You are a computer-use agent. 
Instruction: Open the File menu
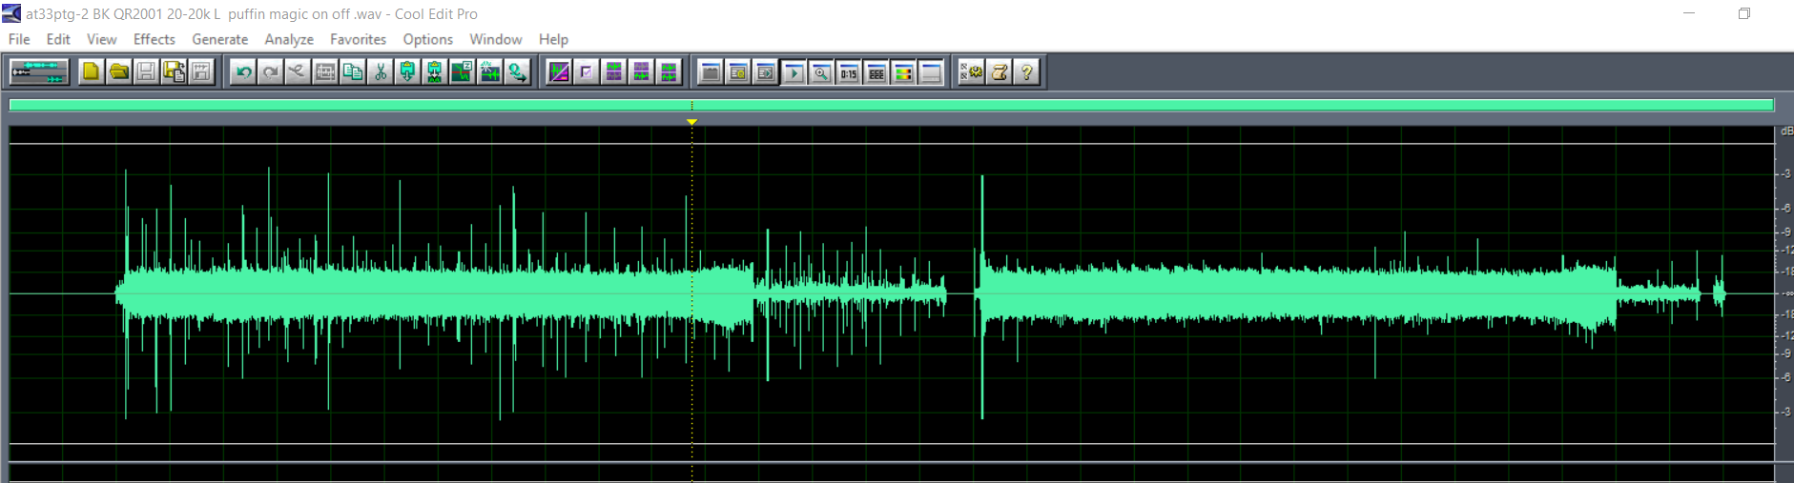pos(19,39)
